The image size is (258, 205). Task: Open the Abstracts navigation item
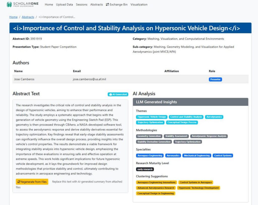point(96,5)
